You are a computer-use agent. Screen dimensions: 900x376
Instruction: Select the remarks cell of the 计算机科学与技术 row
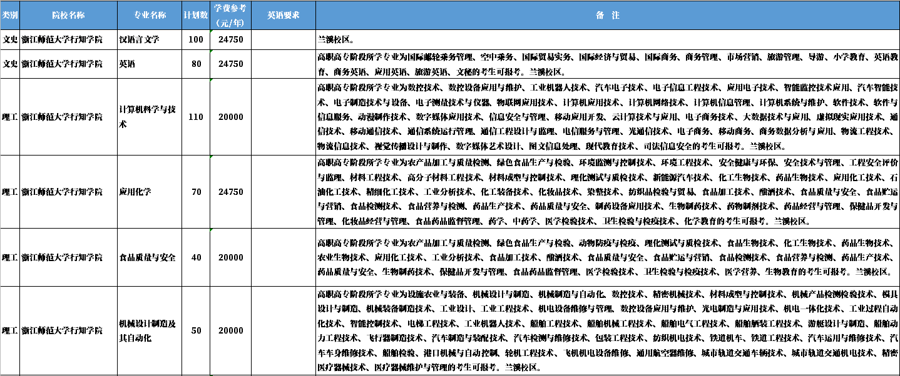coord(607,116)
